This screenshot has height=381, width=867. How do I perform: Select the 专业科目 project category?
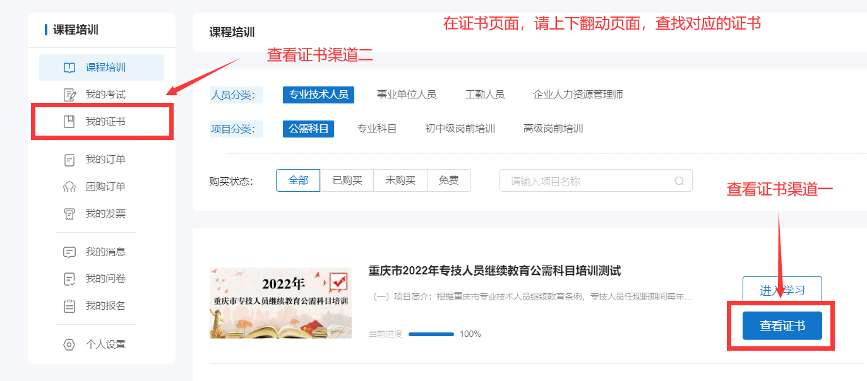coord(377,129)
